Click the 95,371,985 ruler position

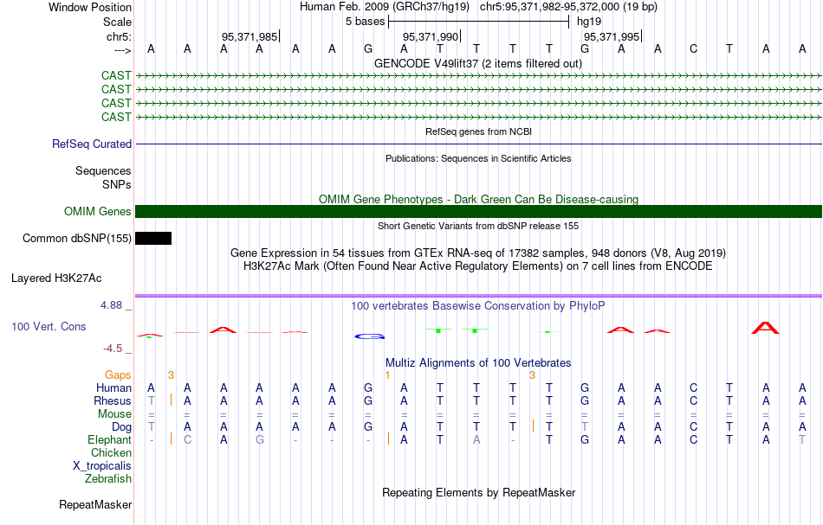click(x=249, y=36)
